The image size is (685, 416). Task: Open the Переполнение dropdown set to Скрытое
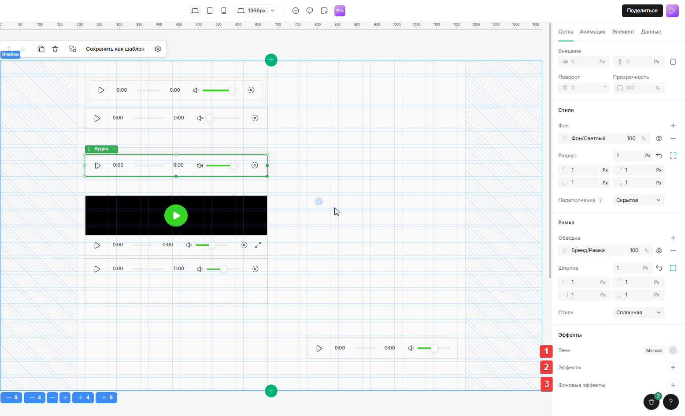coord(638,200)
